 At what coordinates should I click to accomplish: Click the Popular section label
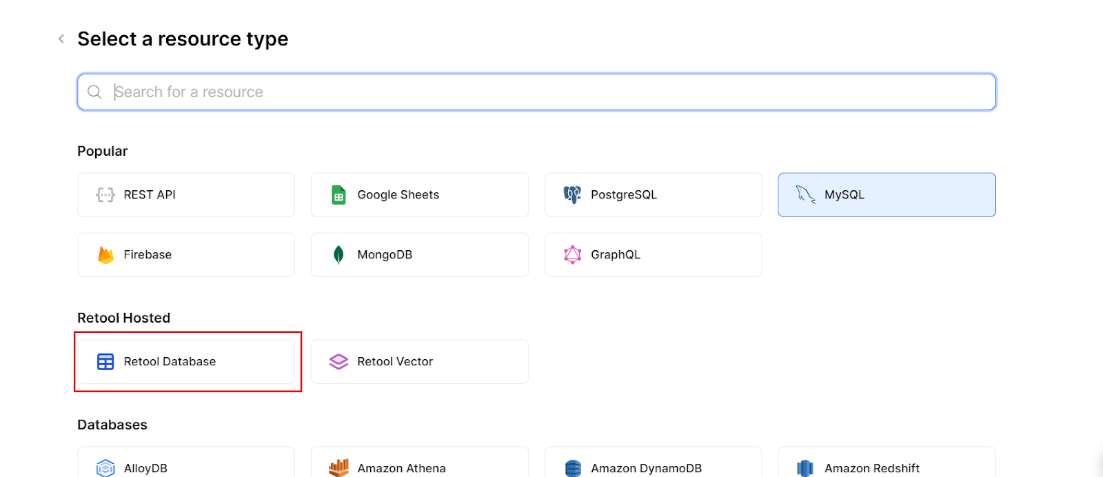[x=103, y=151]
